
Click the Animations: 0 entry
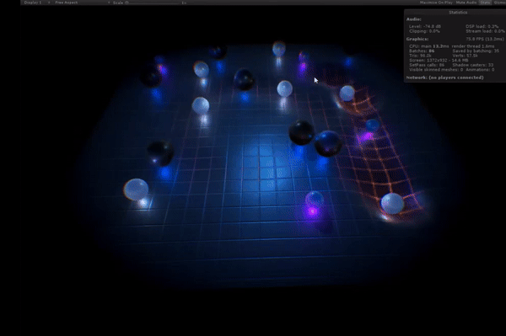pyautogui.click(x=480, y=70)
